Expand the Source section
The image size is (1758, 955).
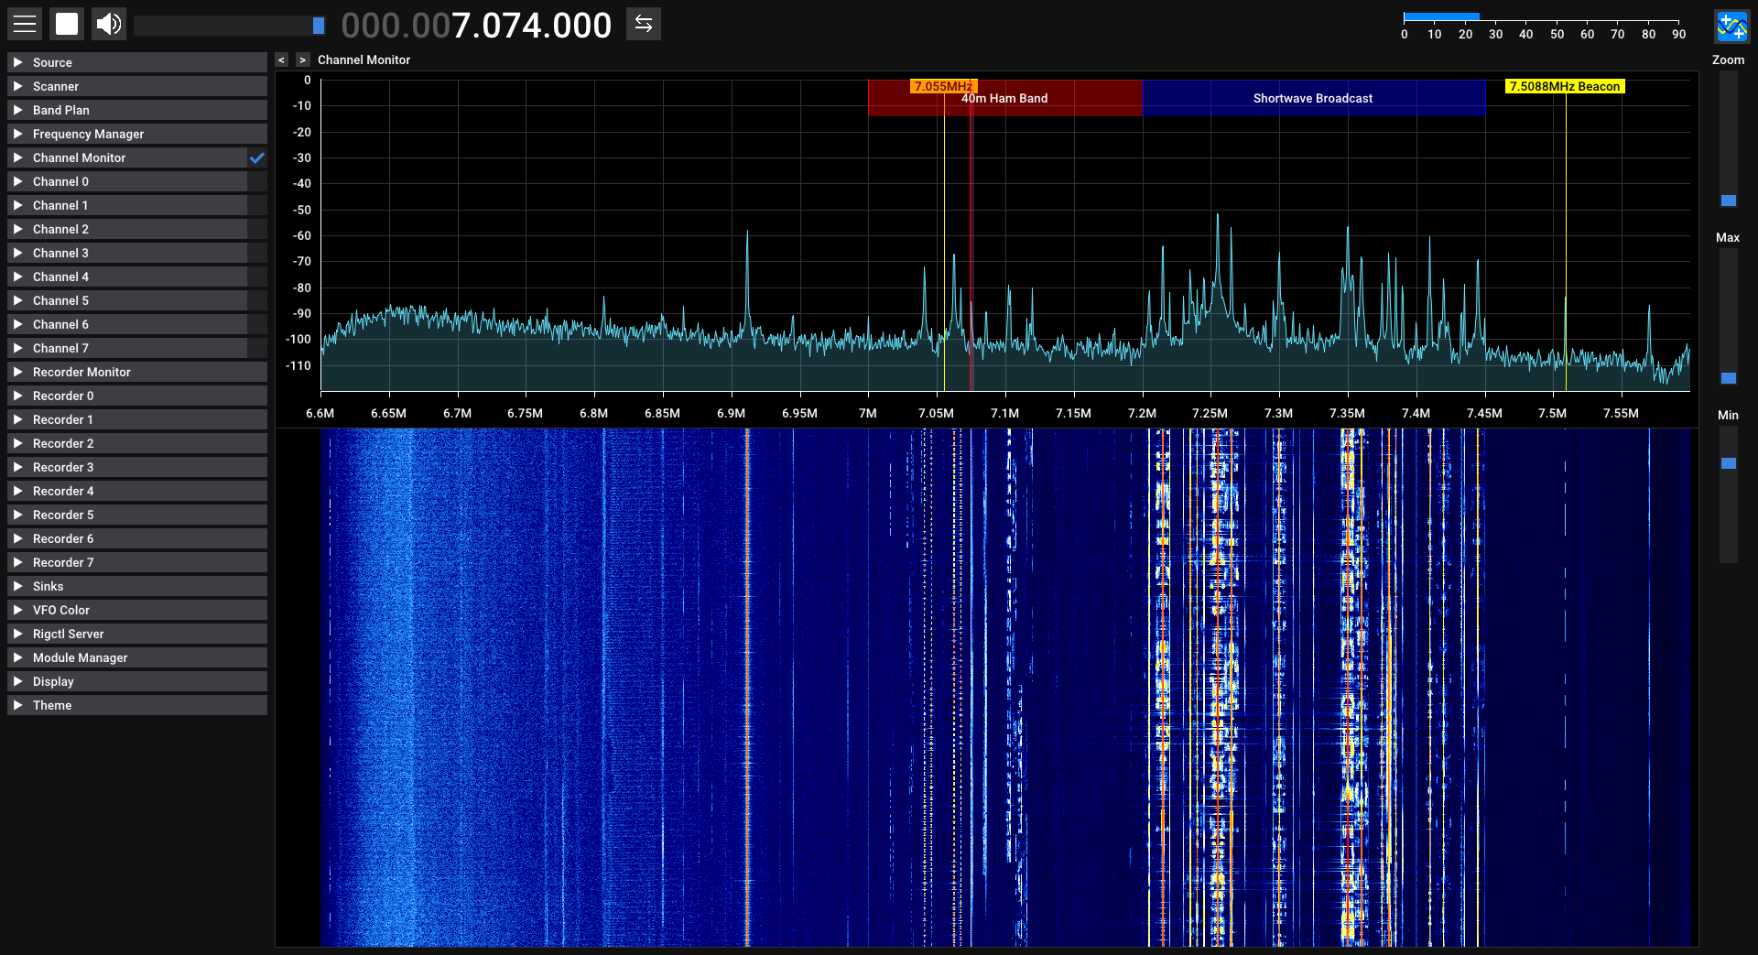pyautogui.click(x=52, y=62)
